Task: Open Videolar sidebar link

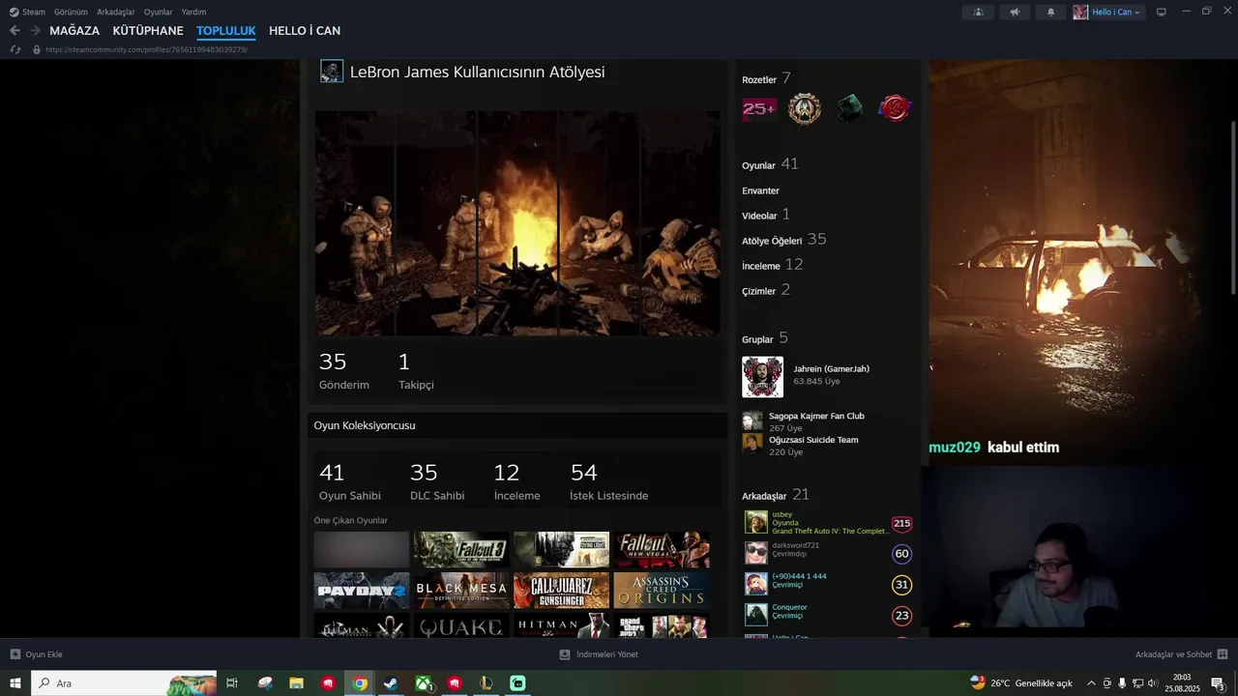Action: click(x=766, y=215)
